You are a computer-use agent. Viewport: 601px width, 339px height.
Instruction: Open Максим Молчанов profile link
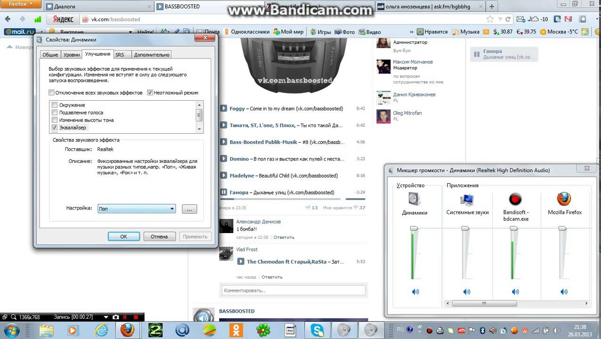[x=413, y=62]
